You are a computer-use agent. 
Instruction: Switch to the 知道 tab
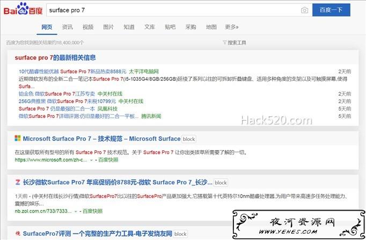[129, 27]
